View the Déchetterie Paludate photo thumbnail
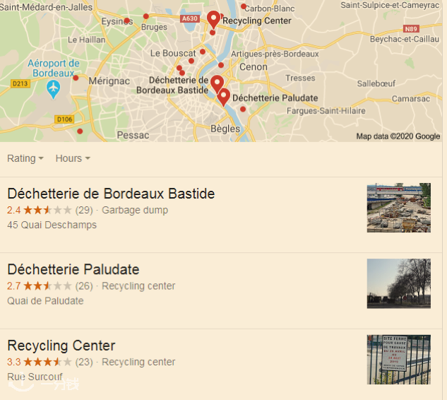Viewport: 447px width, 400px height. click(398, 283)
